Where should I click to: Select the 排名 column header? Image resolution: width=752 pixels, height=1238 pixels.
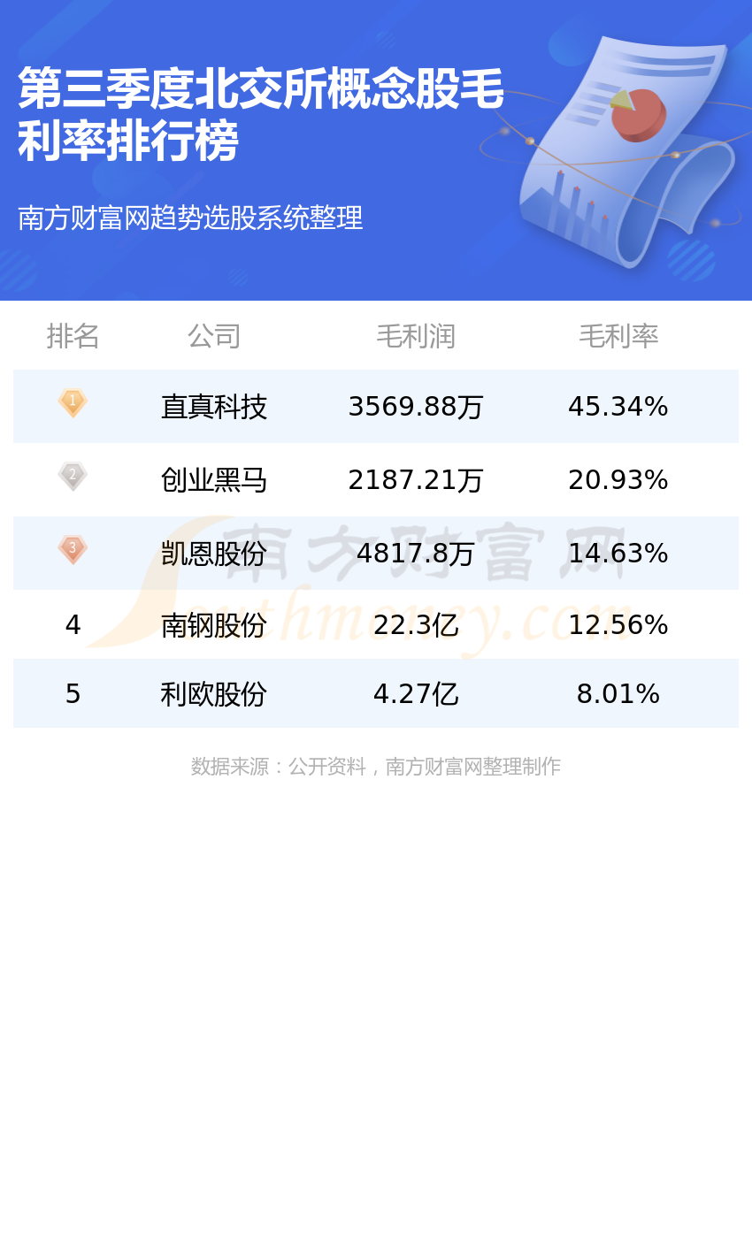[73, 336]
